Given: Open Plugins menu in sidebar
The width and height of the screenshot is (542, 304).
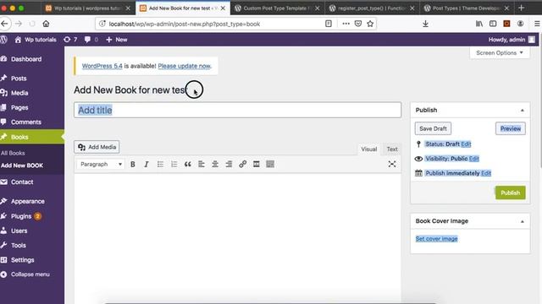Looking at the screenshot, I should point(21,216).
